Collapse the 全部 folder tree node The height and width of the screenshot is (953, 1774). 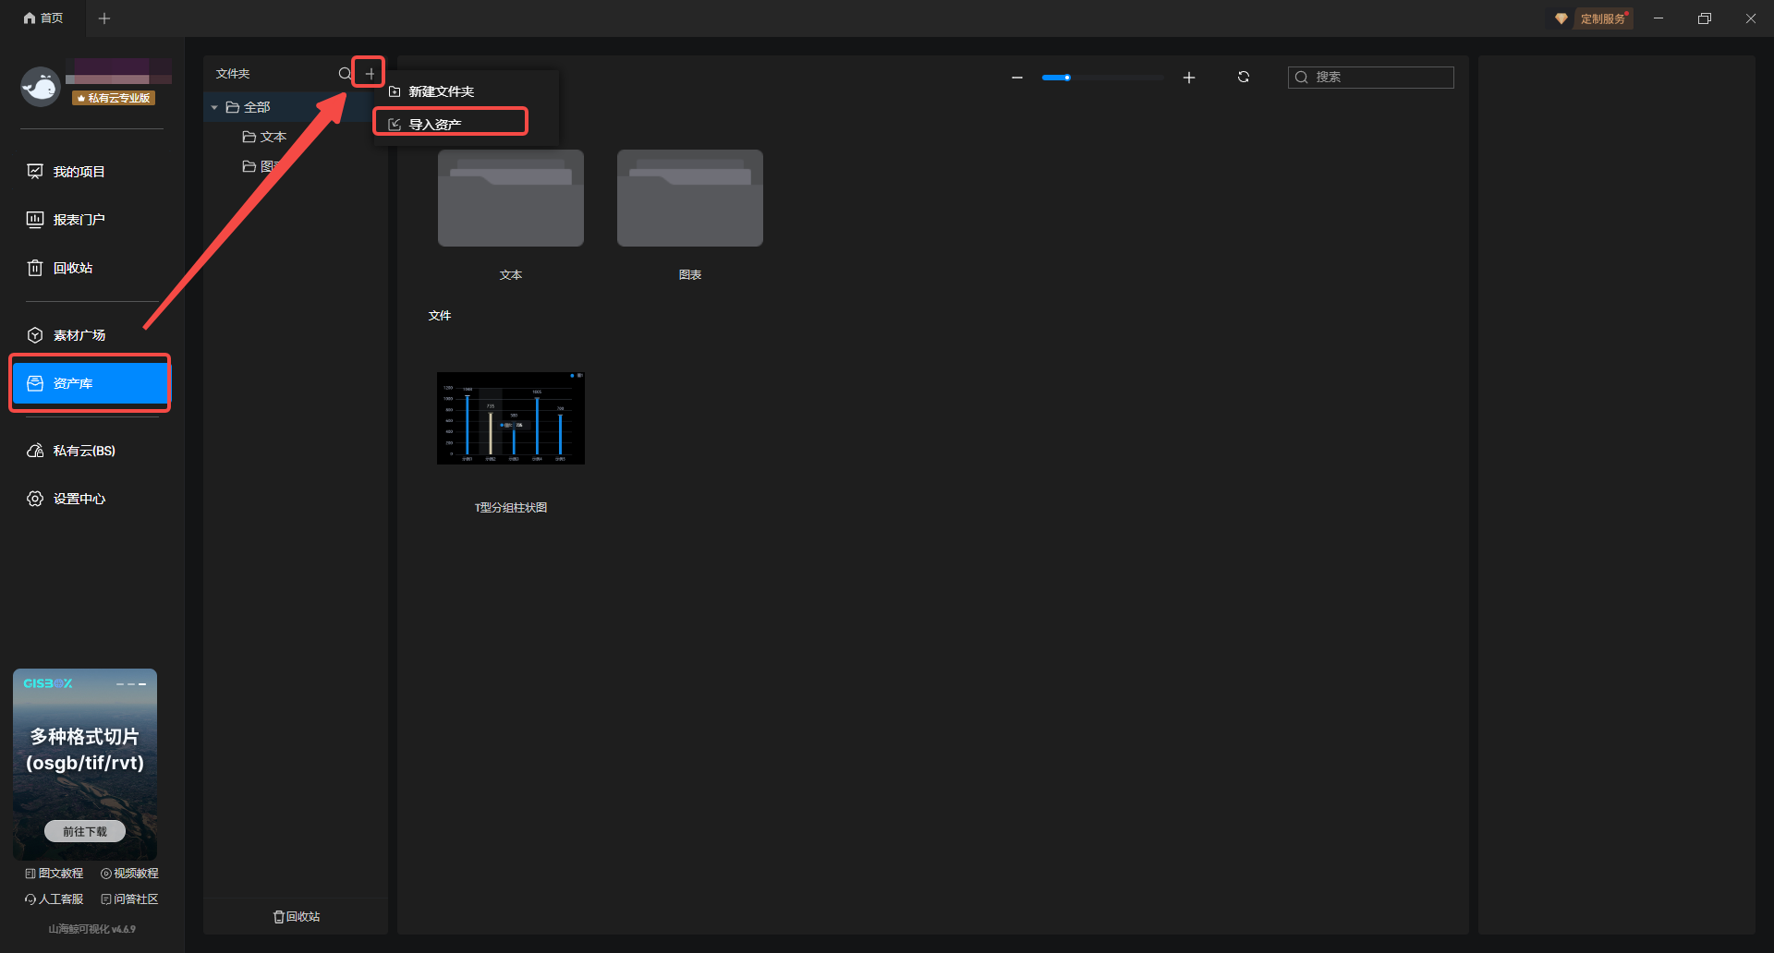click(214, 108)
